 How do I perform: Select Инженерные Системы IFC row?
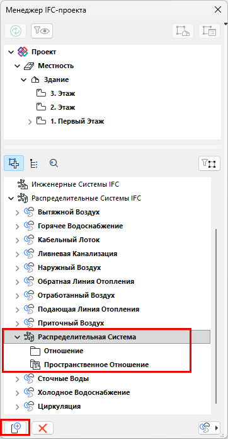click(x=108, y=185)
